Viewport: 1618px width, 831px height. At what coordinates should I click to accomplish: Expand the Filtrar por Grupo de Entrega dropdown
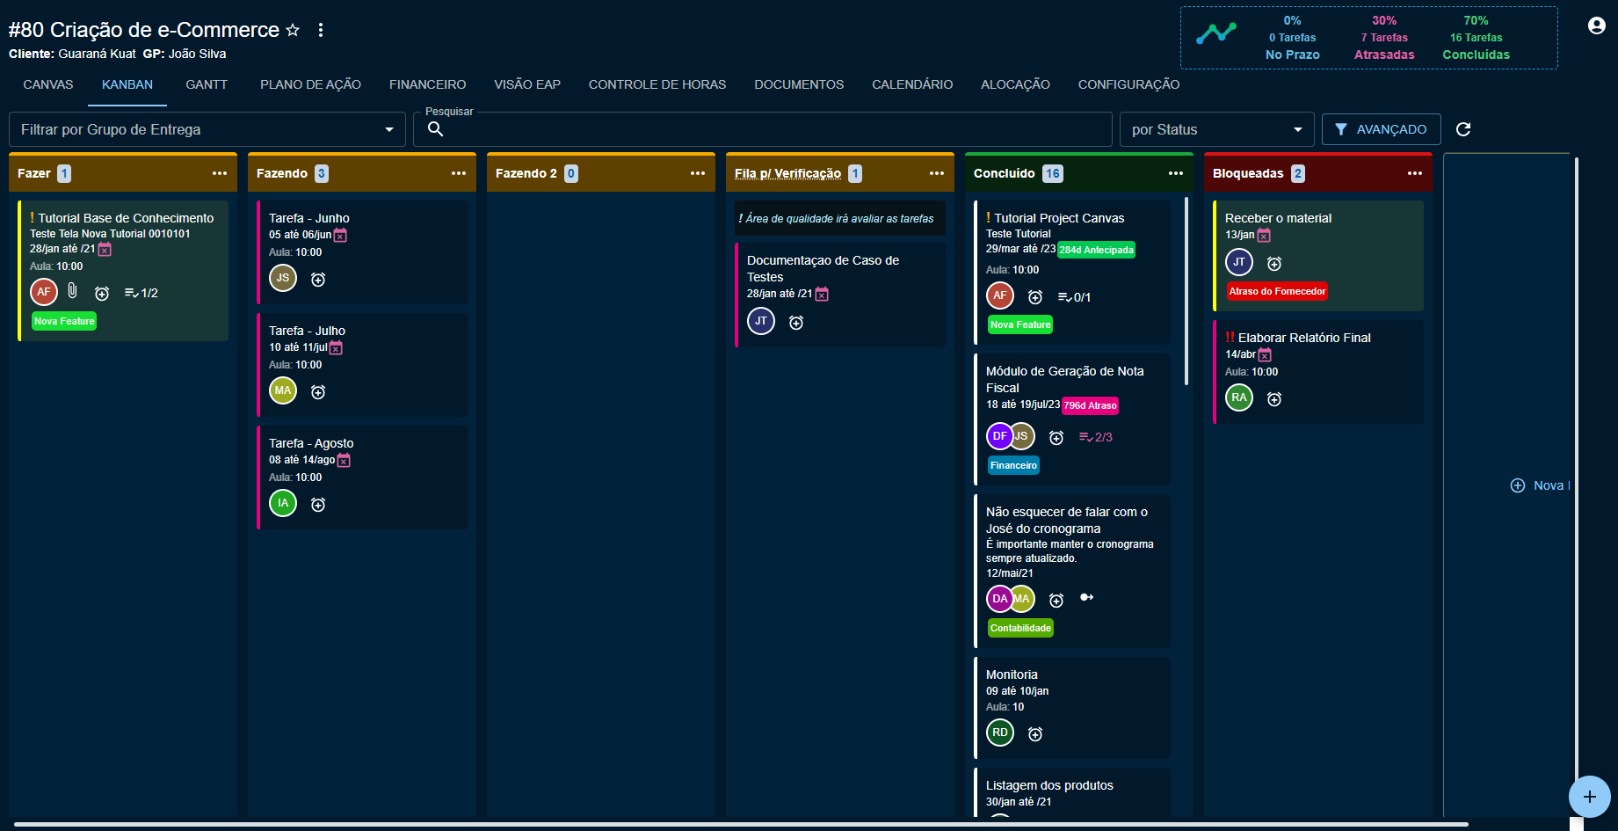(207, 129)
